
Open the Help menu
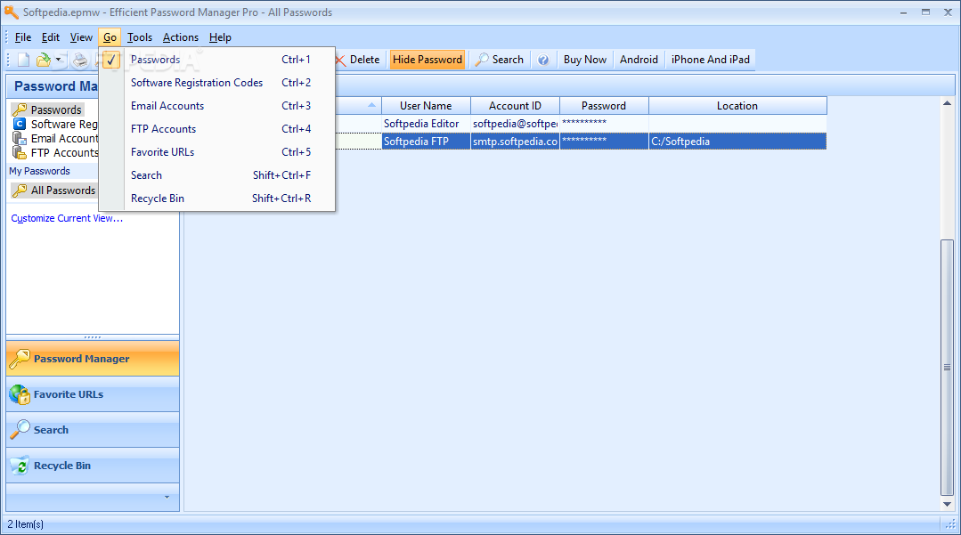click(x=220, y=37)
